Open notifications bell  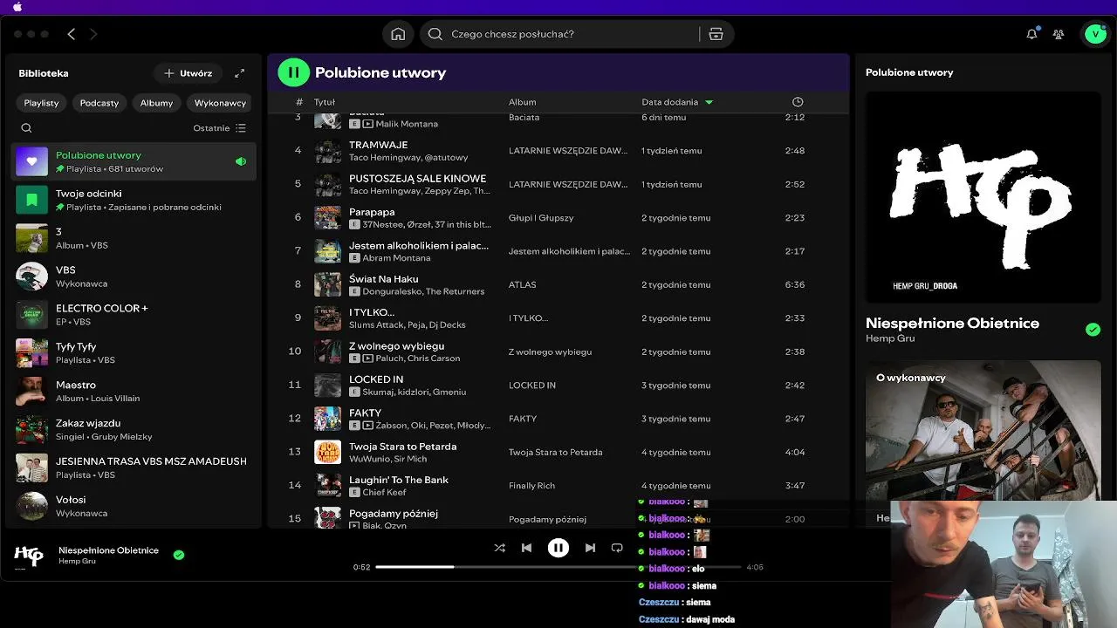1031,34
